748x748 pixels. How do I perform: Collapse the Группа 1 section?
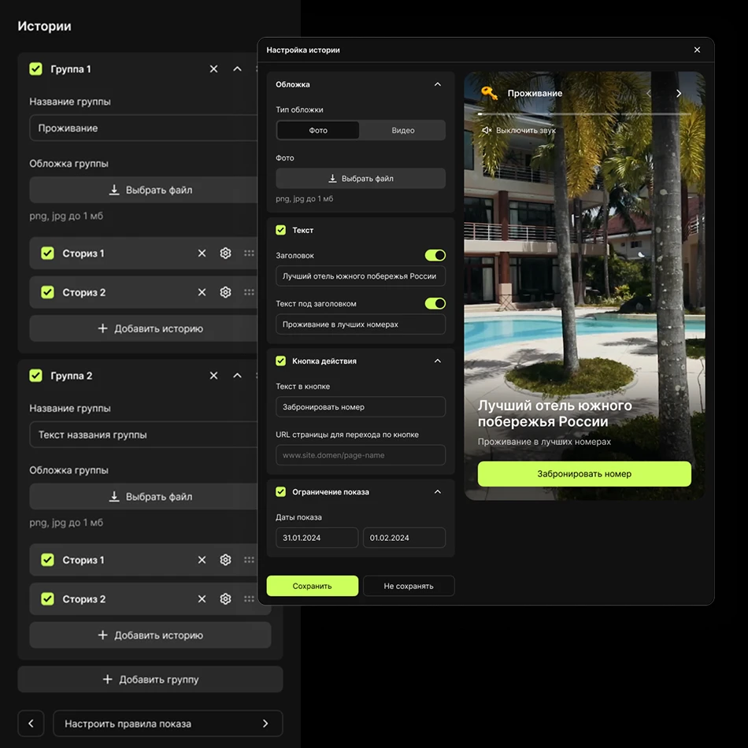[237, 69]
